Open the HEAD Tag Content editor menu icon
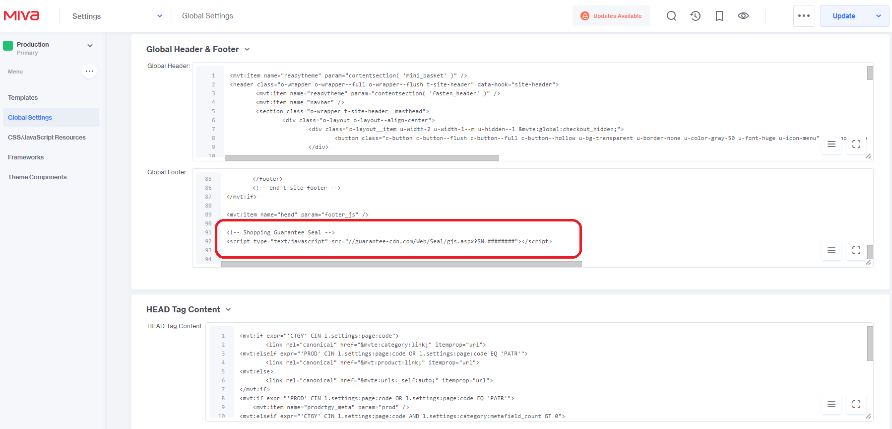 point(831,404)
